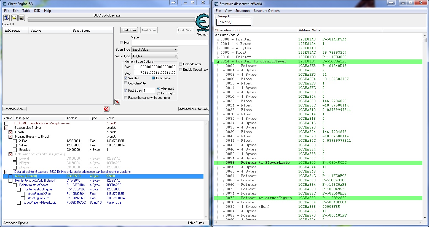Click the red clear list icon

(106, 109)
